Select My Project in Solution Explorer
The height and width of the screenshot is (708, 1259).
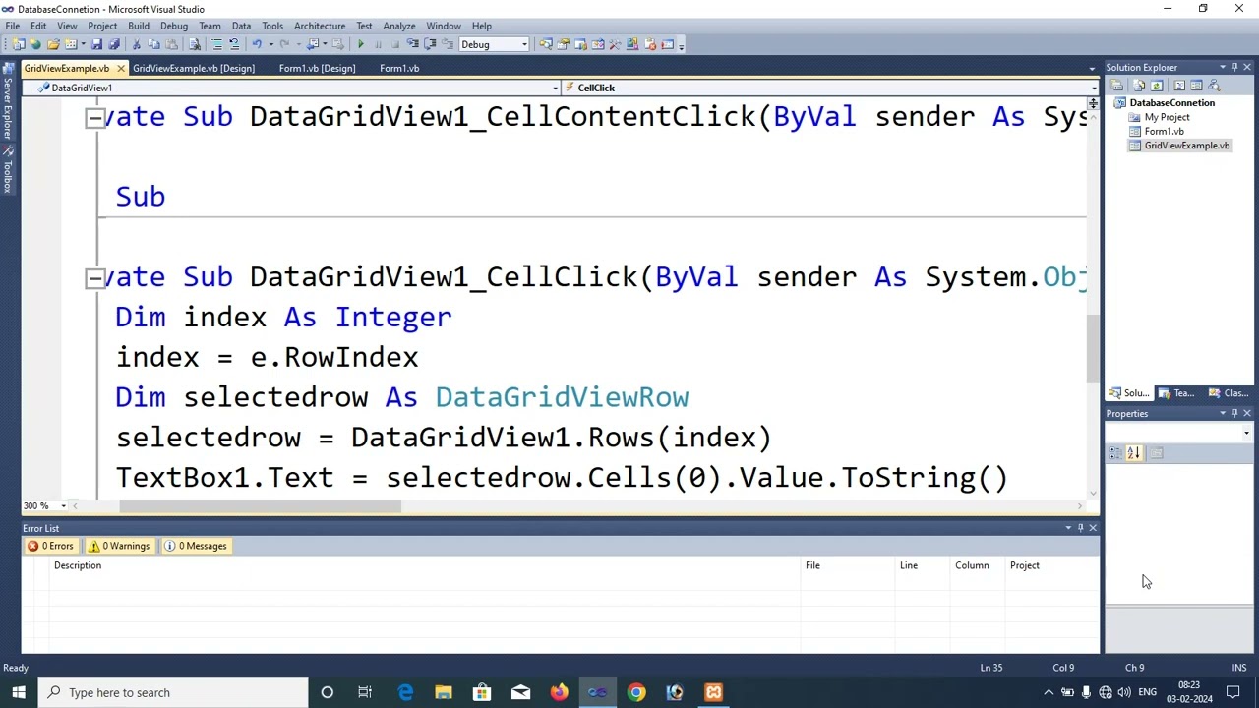coord(1167,117)
